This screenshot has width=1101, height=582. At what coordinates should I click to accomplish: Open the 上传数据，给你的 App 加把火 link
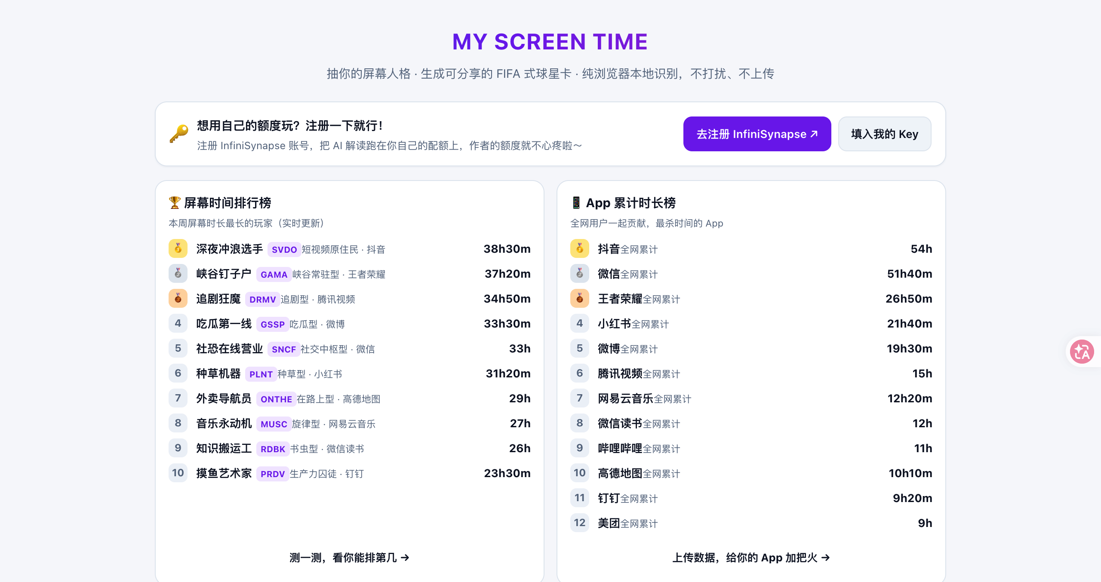[751, 557]
